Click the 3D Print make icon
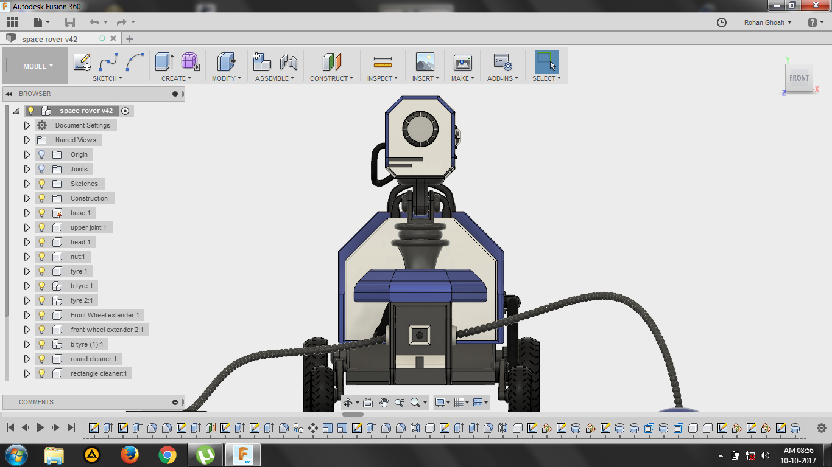Screen dimensions: 832x467 [x=463, y=62]
